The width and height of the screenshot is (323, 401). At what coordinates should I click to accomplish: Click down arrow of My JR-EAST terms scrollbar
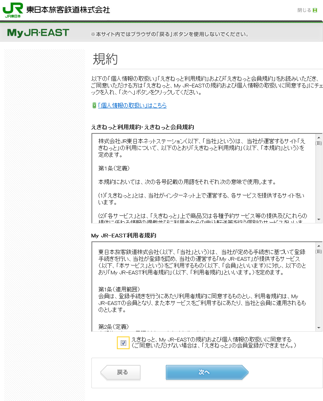point(319,328)
